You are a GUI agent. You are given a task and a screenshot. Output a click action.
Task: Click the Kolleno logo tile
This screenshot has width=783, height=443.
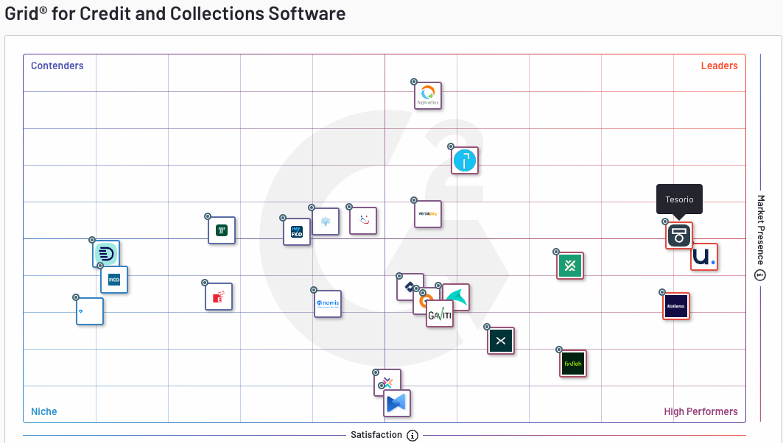click(x=676, y=306)
